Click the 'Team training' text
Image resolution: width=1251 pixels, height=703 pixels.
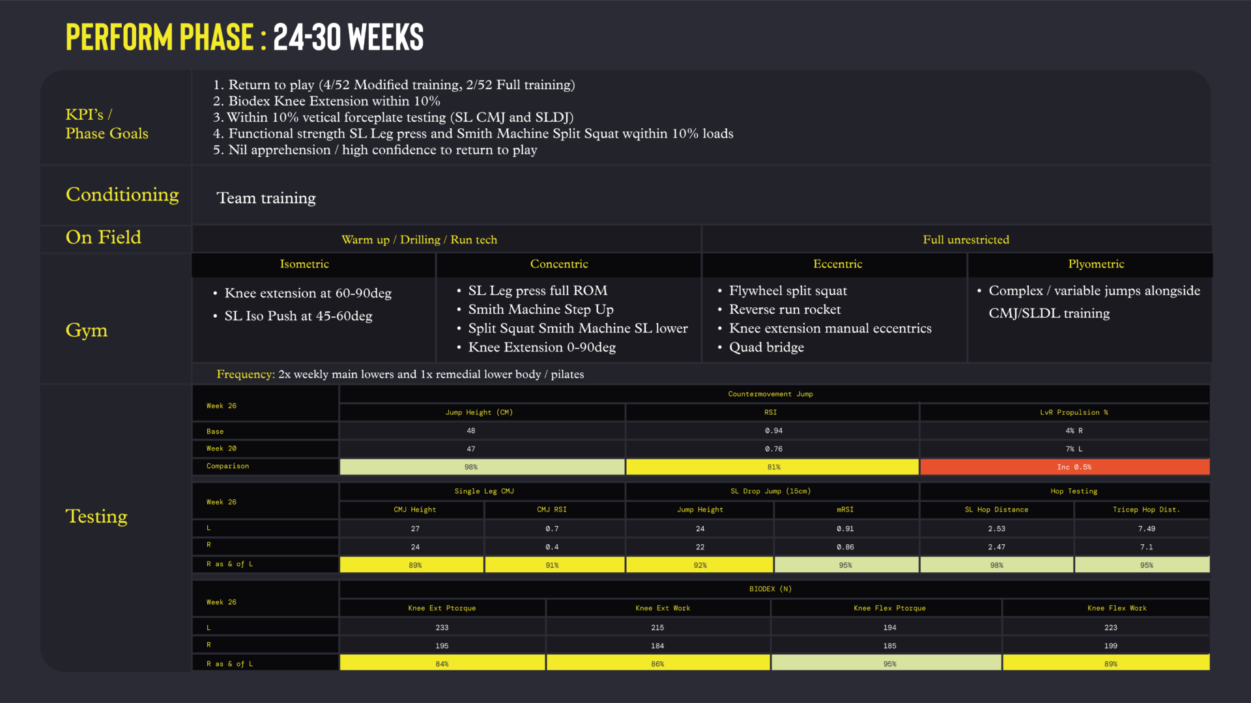(x=266, y=198)
